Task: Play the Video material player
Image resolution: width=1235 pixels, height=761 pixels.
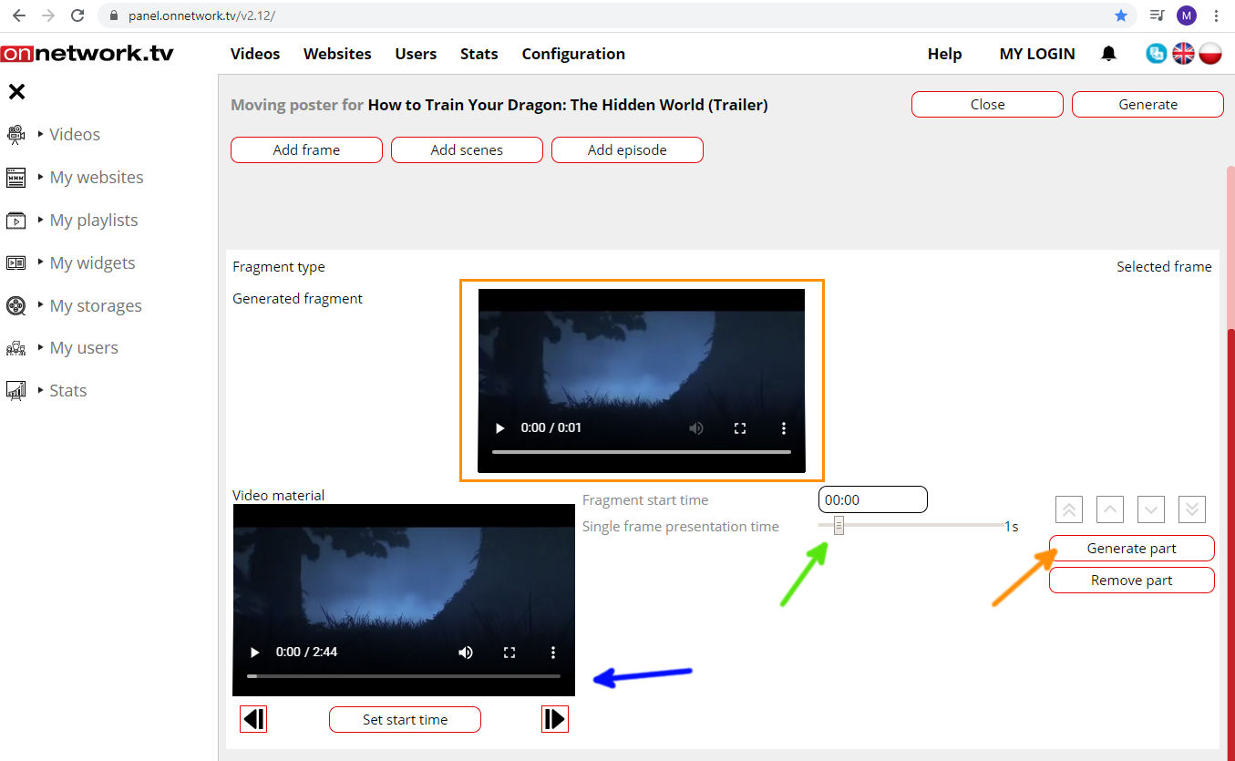Action: [254, 653]
